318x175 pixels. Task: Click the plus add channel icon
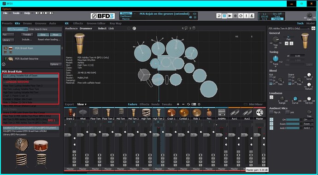[x=178, y=105]
